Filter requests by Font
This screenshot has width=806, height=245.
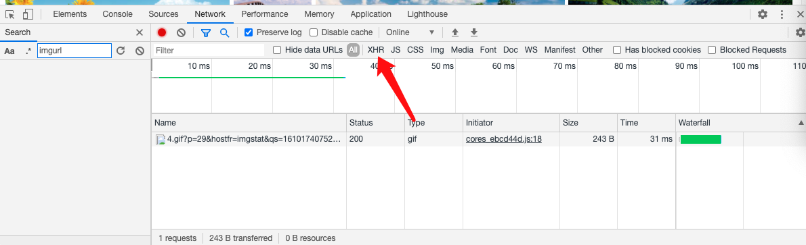(x=488, y=50)
